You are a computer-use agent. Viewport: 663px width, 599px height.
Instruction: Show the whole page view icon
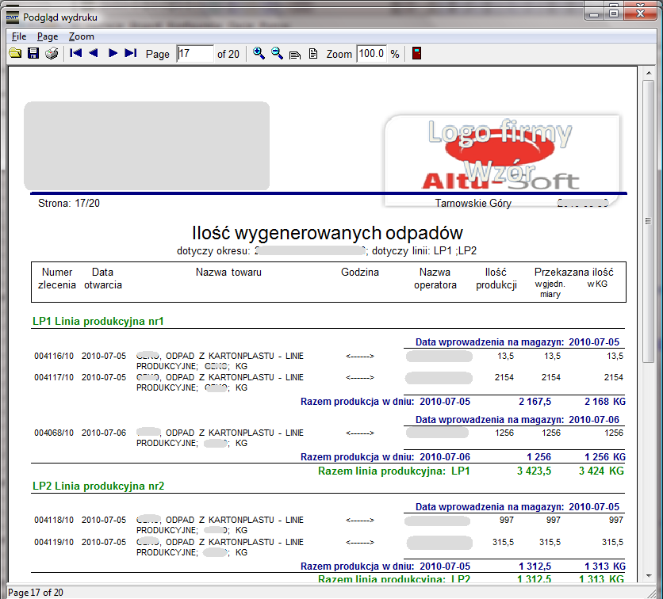click(x=313, y=54)
